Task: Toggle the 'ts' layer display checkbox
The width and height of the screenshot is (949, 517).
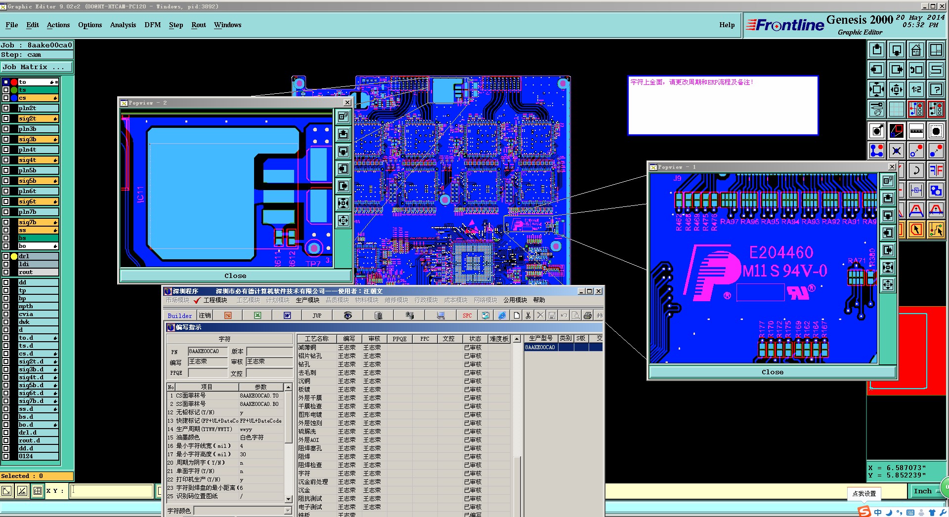Action: [6, 90]
